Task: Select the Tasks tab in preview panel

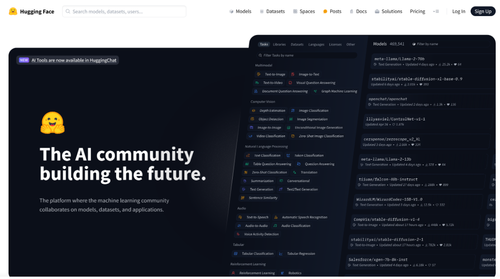Action: pos(264,45)
